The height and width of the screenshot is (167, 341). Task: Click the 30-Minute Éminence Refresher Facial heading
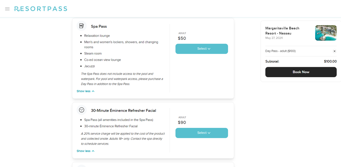pos(123,110)
